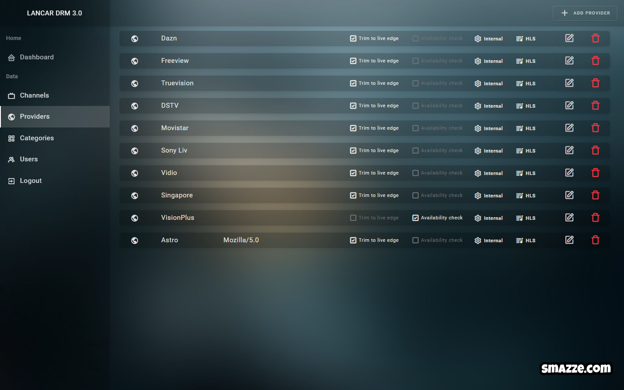
Task: Click the globe icon beside Vidio
Action: click(x=135, y=173)
